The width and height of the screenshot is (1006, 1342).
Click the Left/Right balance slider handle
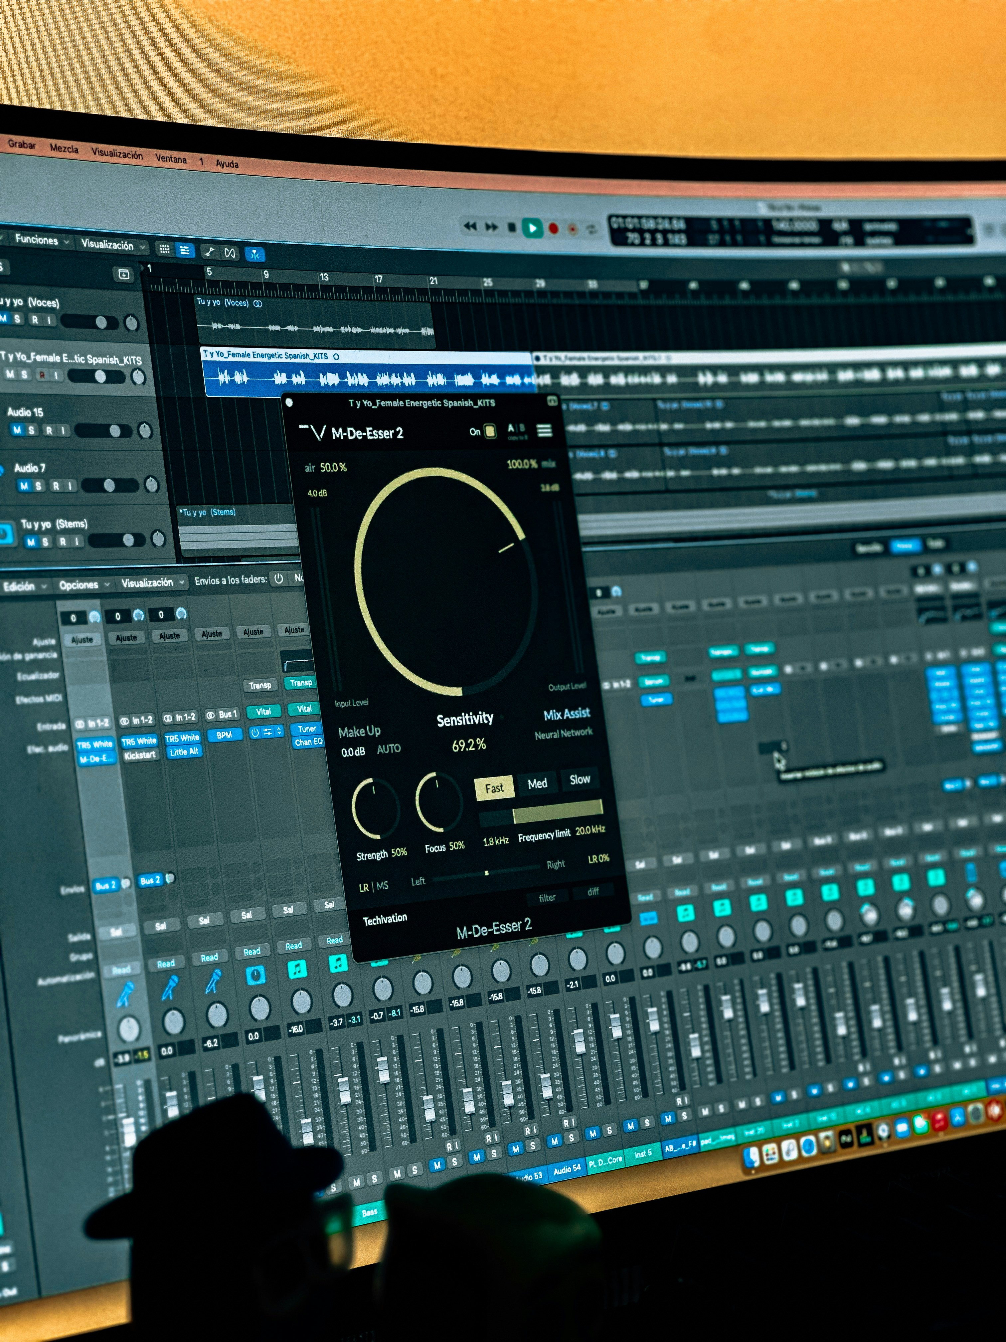pyautogui.click(x=486, y=873)
